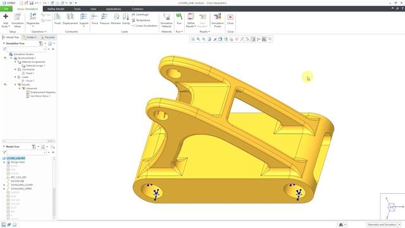This screenshot has width=405, height=228.
Task: Add a Temperature load
Action: point(140,20)
